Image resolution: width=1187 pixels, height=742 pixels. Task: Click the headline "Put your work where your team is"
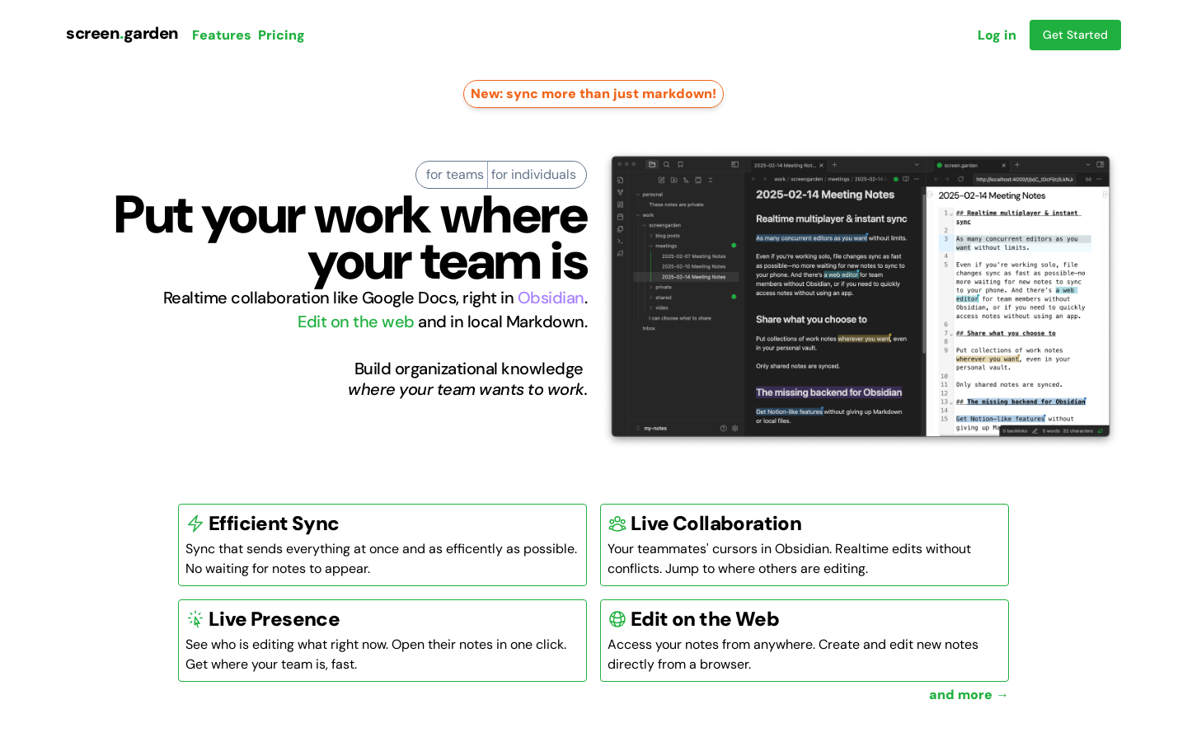(350, 239)
